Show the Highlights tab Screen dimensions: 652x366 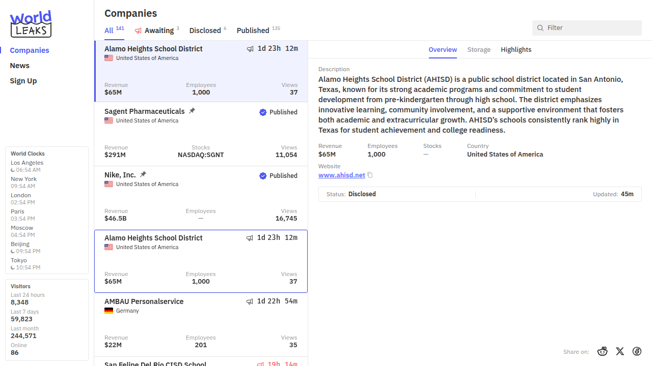pos(516,50)
